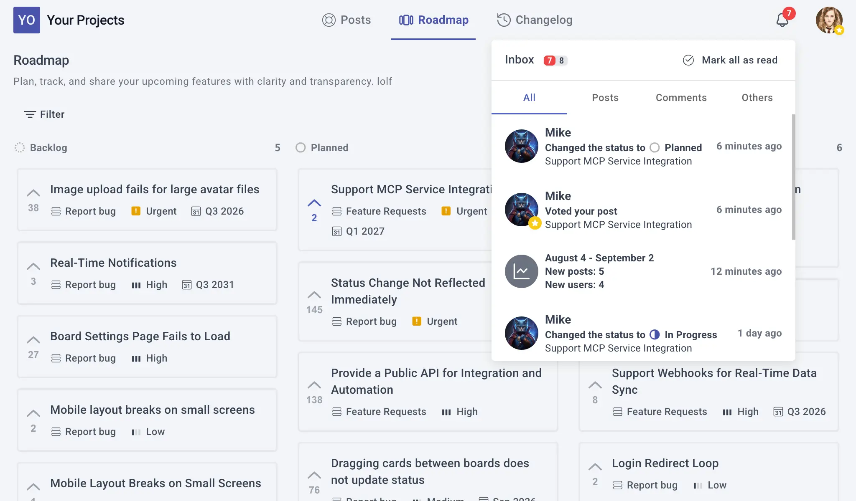Image resolution: width=856 pixels, height=501 pixels.
Task: Open Mike's Voted your post notification
Action: coord(643,210)
